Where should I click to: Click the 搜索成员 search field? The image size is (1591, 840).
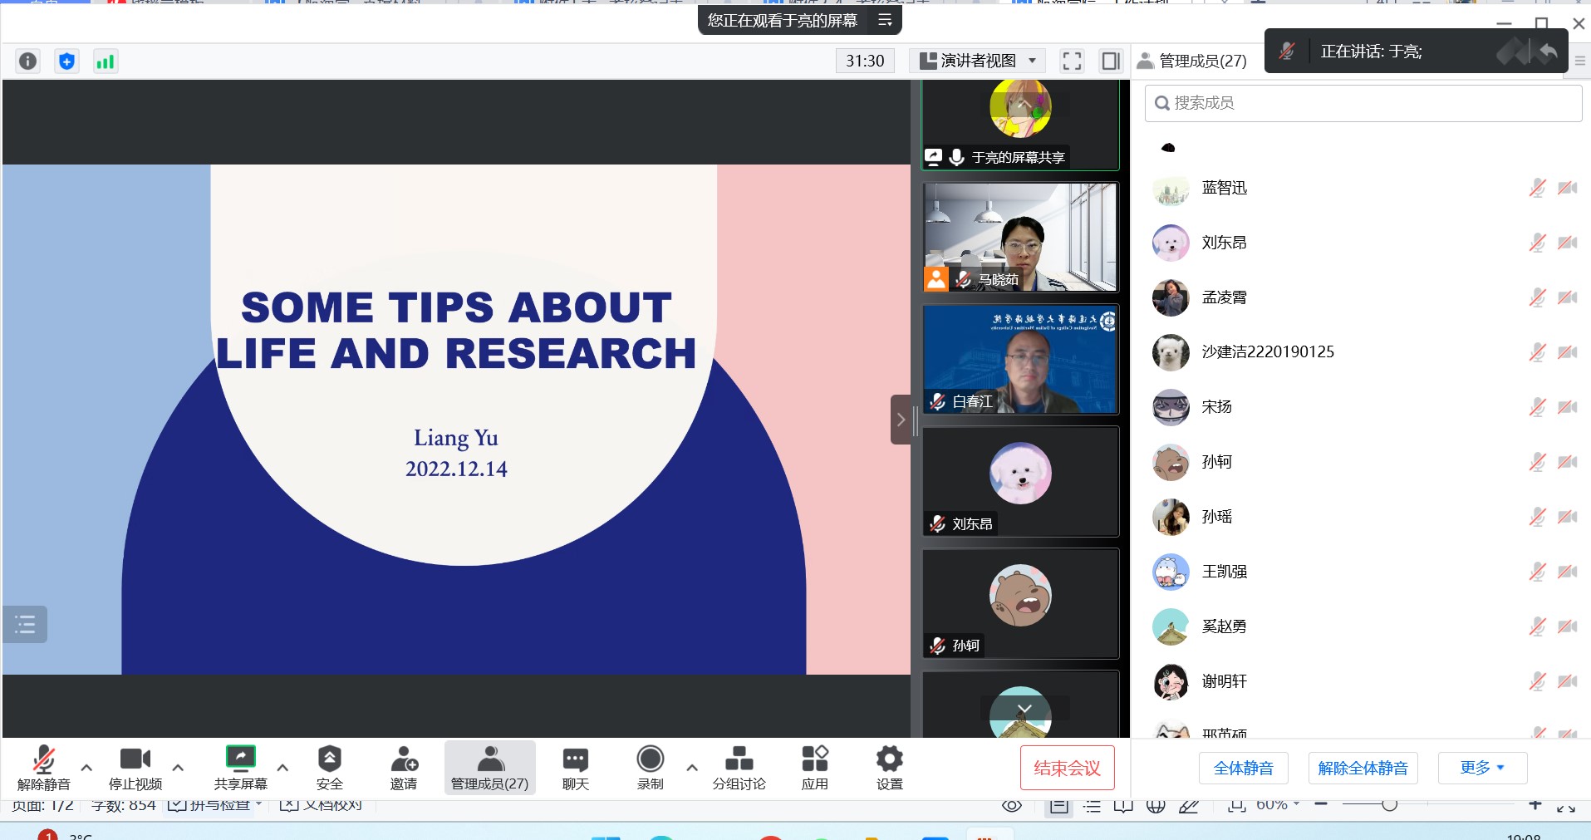(1363, 103)
